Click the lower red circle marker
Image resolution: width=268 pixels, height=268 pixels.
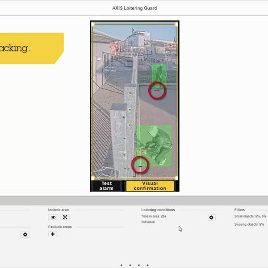point(140,165)
